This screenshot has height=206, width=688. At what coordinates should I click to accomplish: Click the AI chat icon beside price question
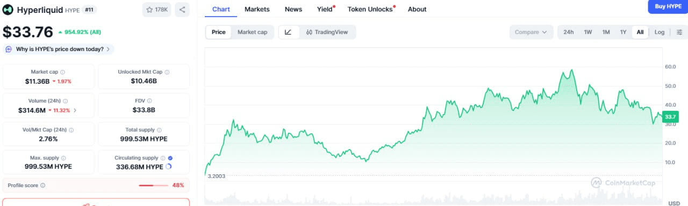click(x=9, y=49)
